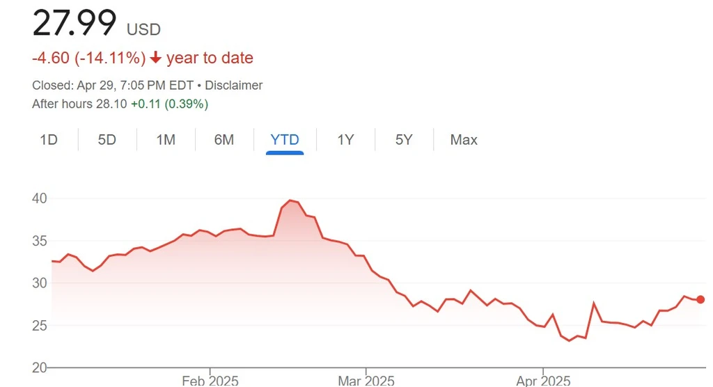Image resolution: width=713 pixels, height=387 pixels.
Task: Switch to the 1Y range
Action: click(345, 140)
